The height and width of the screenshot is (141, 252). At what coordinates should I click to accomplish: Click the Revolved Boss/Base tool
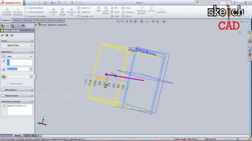[18, 11]
